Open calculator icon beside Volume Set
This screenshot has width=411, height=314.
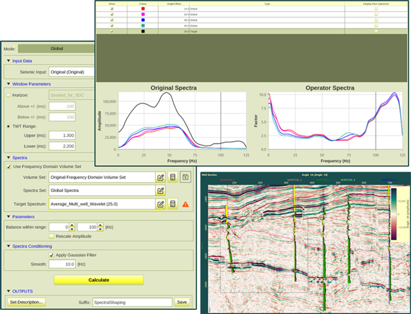pos(173,178)
